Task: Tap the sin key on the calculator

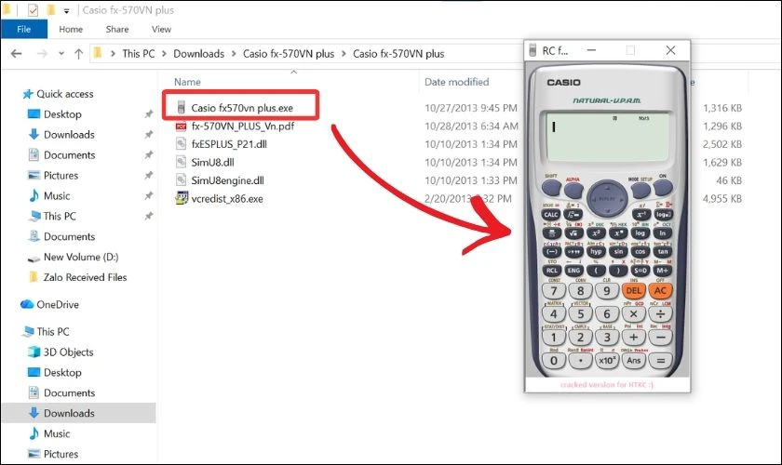Action: click(618, 252)
